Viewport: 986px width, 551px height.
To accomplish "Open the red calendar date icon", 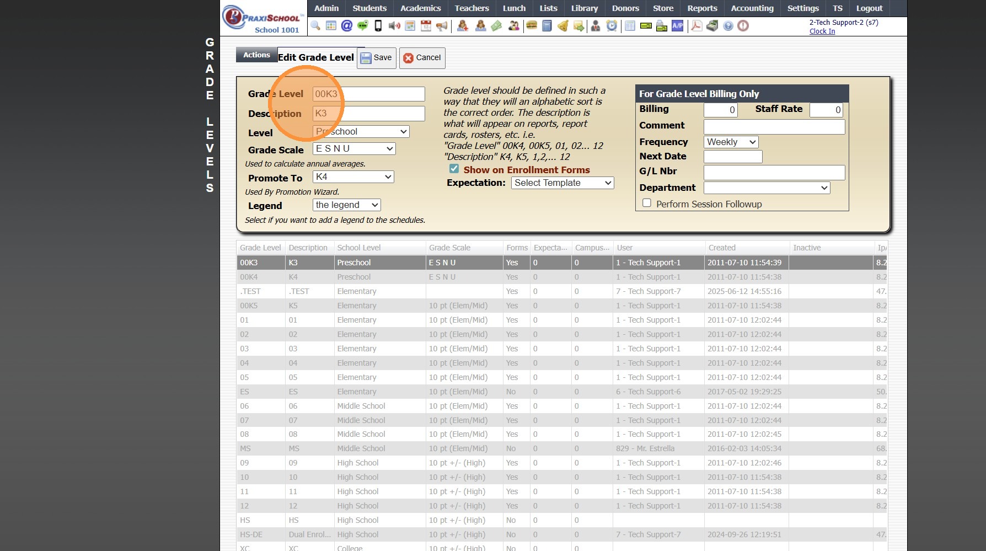I will pyautogui.click(x=426, y=26).
